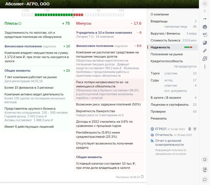Click the Латария Т.О. founder link
The height and width of the screenshot is (185, 210).
point(85,37)
